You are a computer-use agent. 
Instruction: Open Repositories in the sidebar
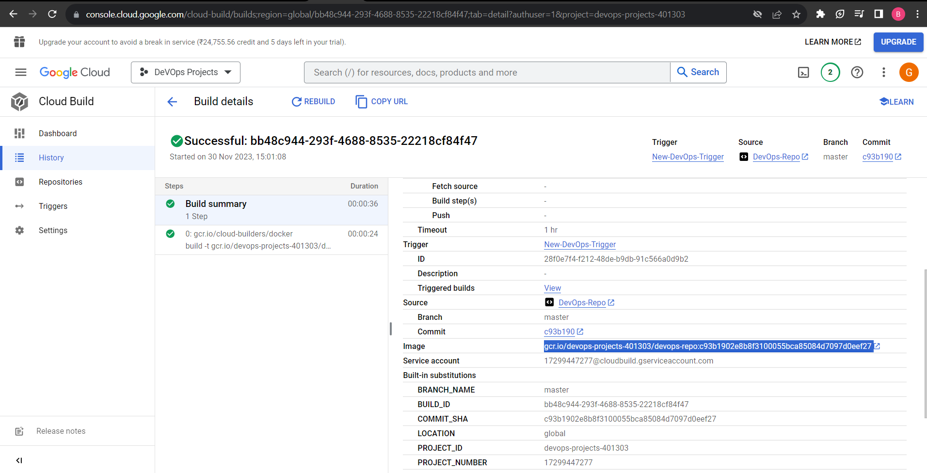(78, 182)
